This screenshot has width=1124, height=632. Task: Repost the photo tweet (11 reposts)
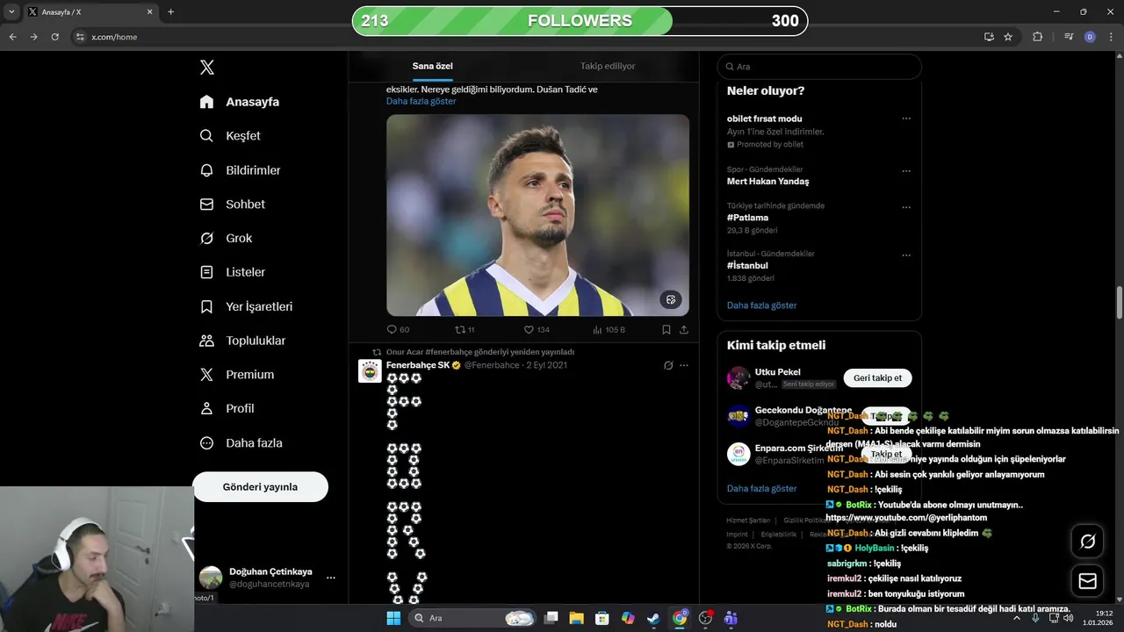click(x=465, y=330)
